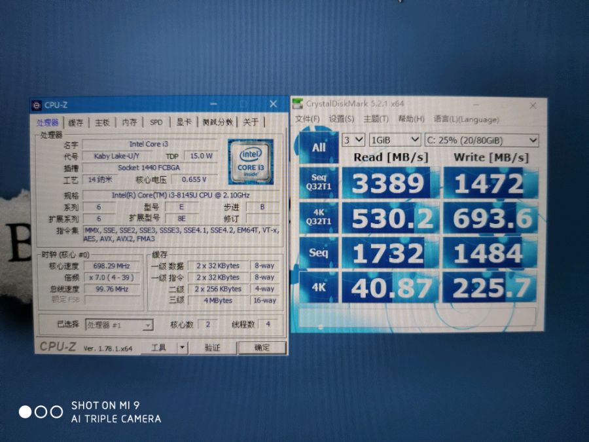Click the 693.6 write result
The width and height of the screenshot is (589, 442).
490,218
